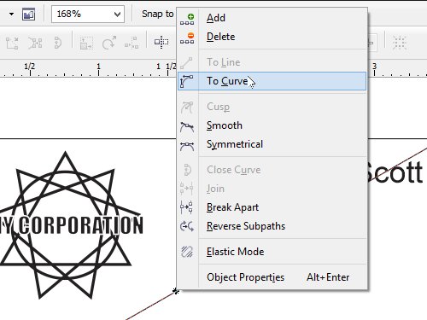The height and width of the screenshot is (320, 427).
Task: Select the To Curve menu entry
Action: pyautogui.click(x=272, y=81)
